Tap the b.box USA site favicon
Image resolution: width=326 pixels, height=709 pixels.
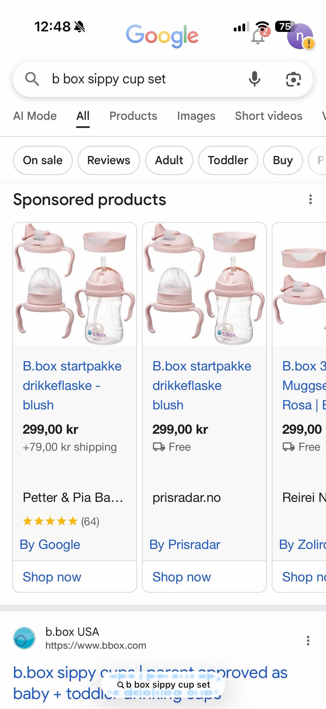24,638
